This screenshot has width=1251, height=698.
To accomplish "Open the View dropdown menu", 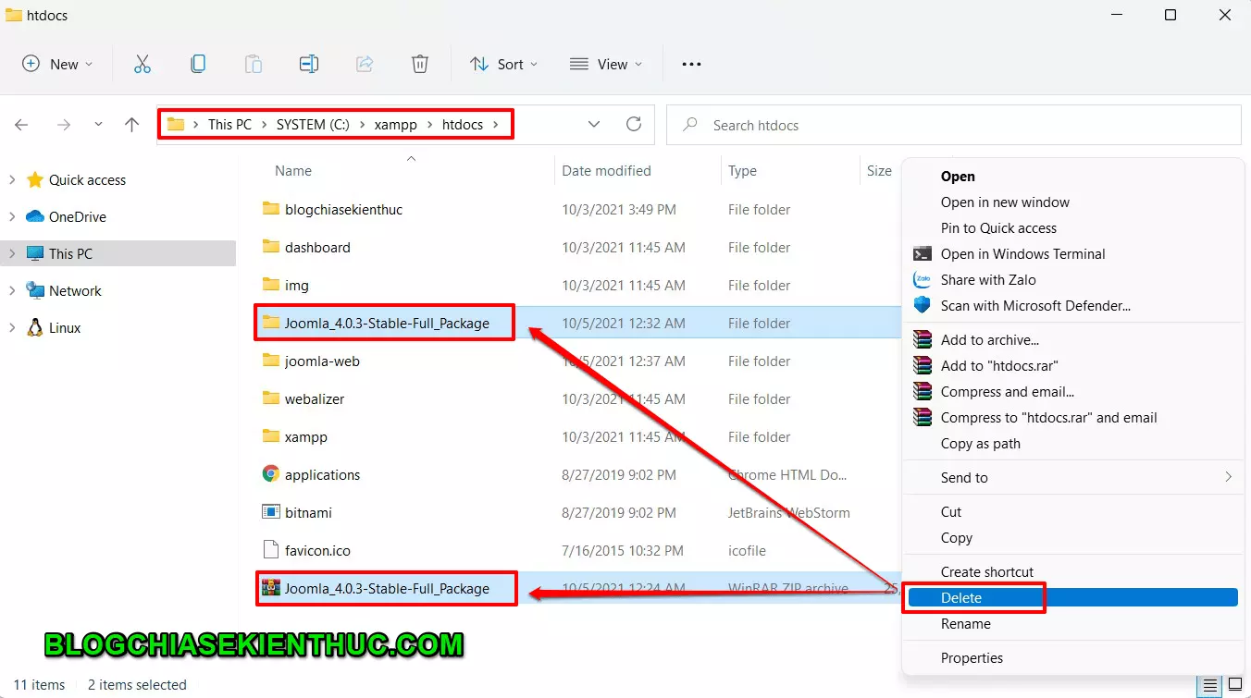I will [606, 64].
